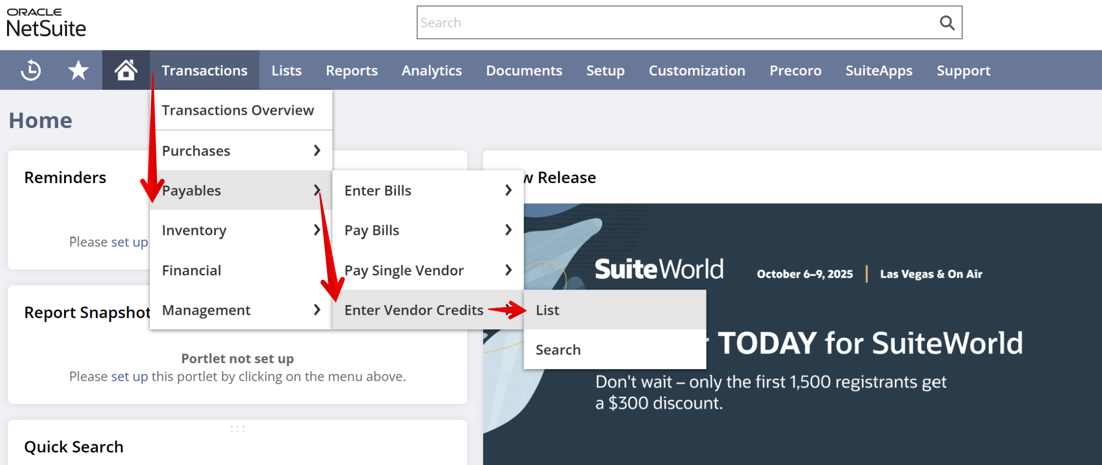Open the Transactions menu
Screen dimensions: 1102x465
204,70
